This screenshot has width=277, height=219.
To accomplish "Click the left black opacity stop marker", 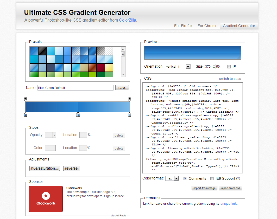I will [x=26, y=99].
